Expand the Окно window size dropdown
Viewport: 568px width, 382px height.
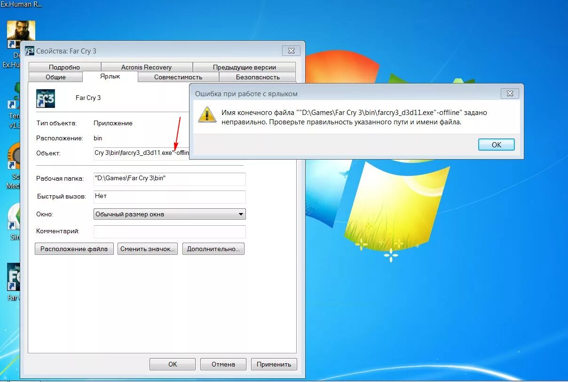click(x=170, y=214)
